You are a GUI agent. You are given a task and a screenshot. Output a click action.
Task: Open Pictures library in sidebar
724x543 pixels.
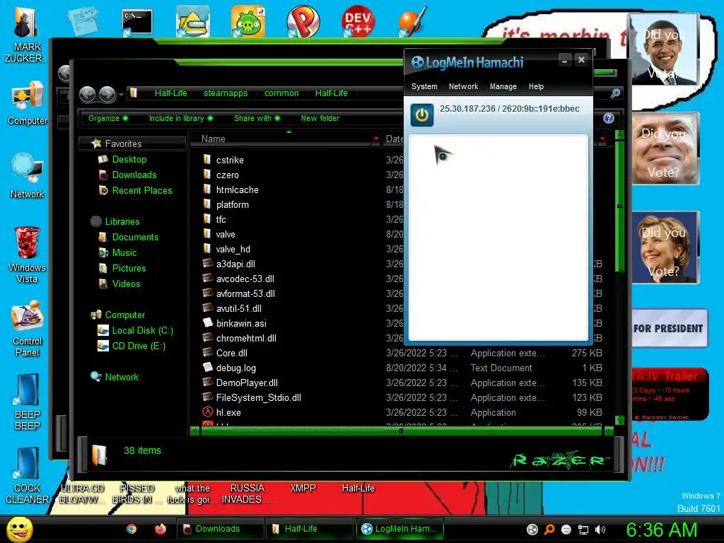coord(129,268)
